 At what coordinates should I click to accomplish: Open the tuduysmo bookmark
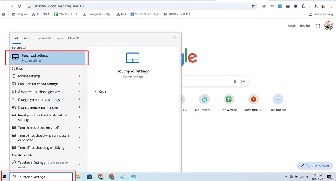point(20,14)
